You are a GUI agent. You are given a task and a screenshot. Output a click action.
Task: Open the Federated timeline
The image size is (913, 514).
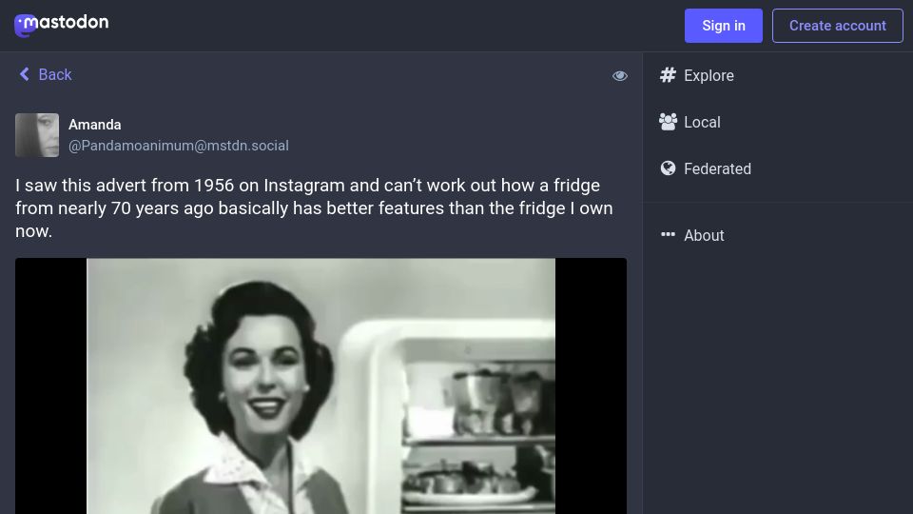pos(705,168)
